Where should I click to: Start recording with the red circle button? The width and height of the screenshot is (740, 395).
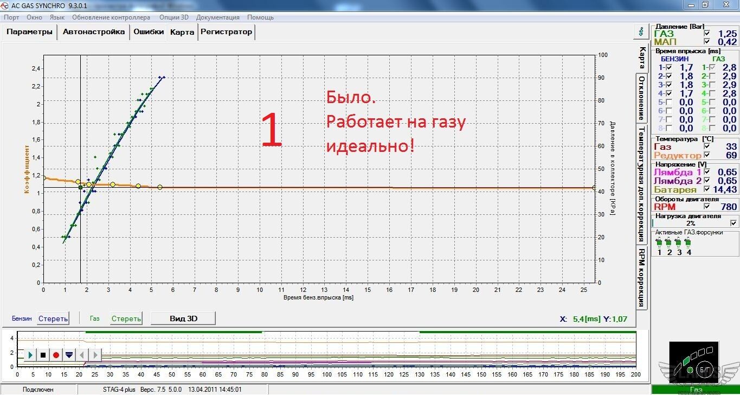[56, 355]
